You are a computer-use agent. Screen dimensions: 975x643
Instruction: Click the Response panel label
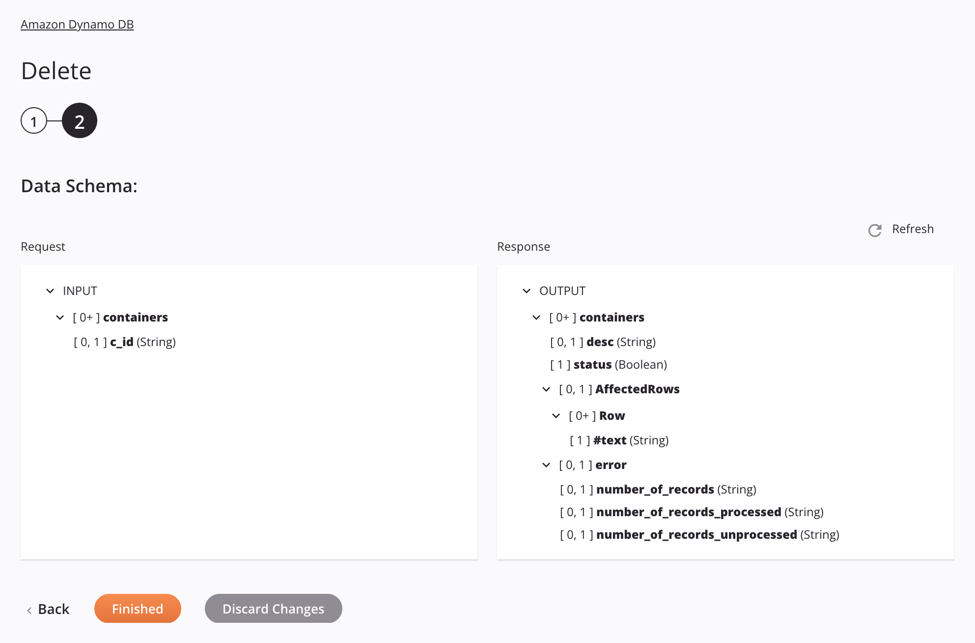click(524, 246)
